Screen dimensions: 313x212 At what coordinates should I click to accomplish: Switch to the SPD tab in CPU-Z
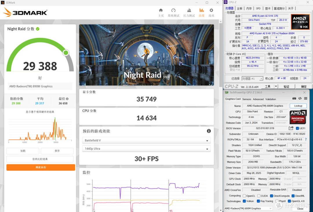(x=258, y=8)
